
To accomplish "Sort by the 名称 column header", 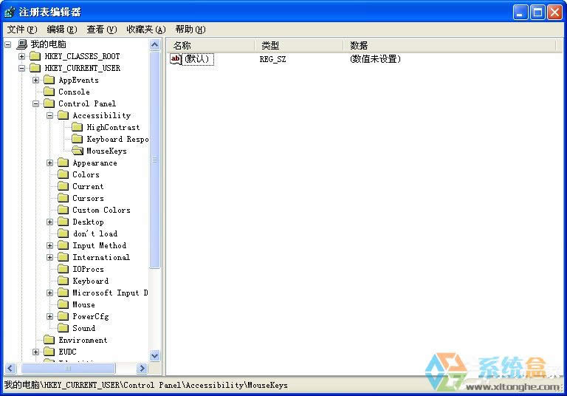I will click(210, 46).
